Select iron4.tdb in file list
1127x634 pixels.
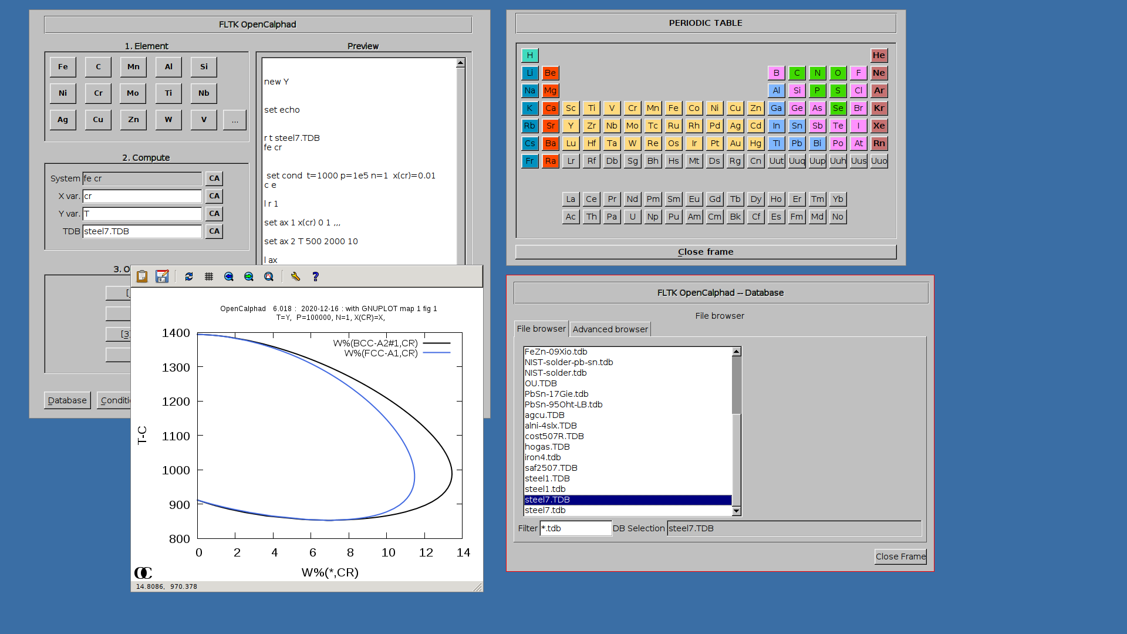[543, 457]
